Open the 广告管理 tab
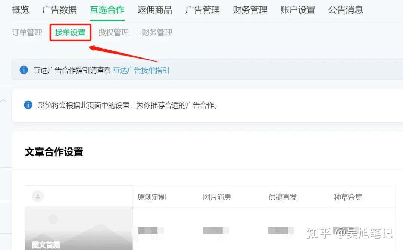 coord(202,10)
